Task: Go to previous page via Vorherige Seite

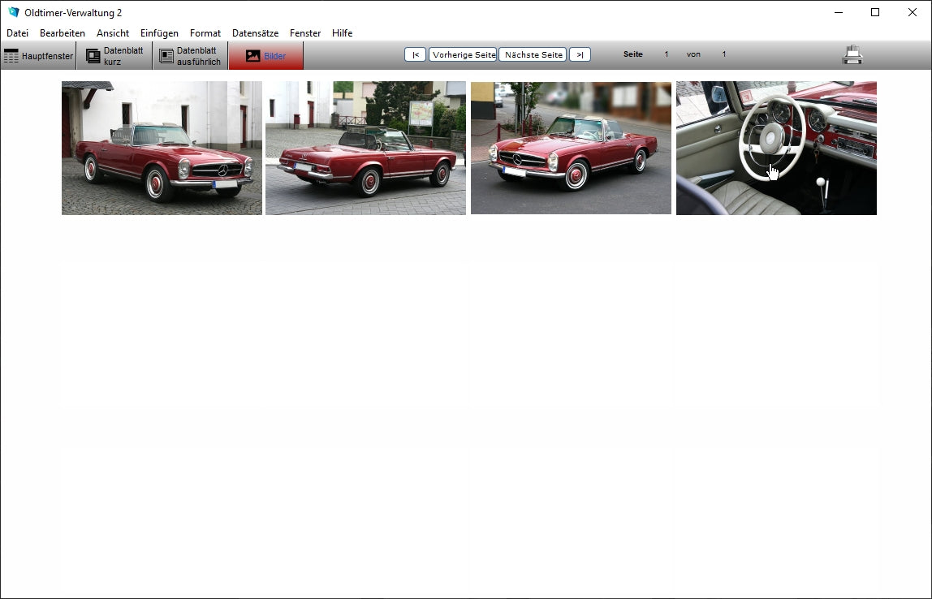Action: [x=463, y=54]
